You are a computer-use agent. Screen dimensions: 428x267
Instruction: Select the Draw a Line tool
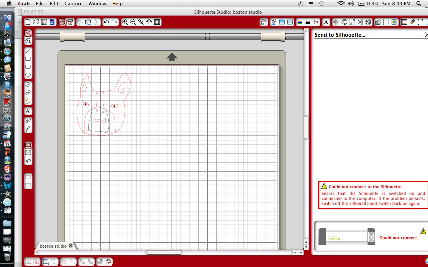click(x=28, y=51)
